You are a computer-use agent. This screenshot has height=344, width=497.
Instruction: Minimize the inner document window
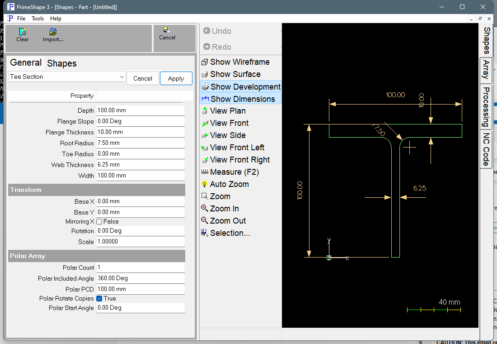pos(471,19)
